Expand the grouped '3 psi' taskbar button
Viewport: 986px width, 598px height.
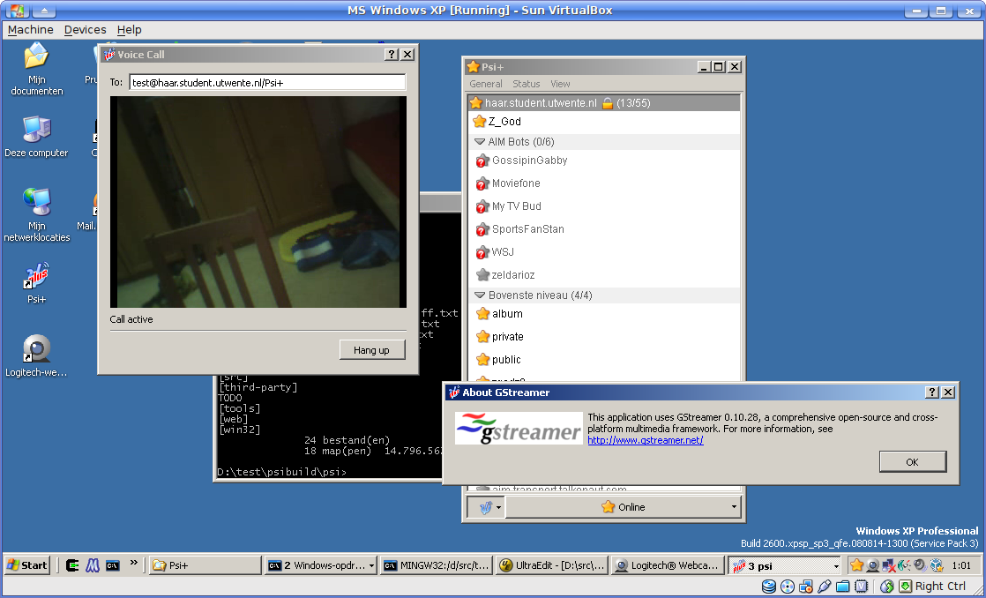pos(785,565)
